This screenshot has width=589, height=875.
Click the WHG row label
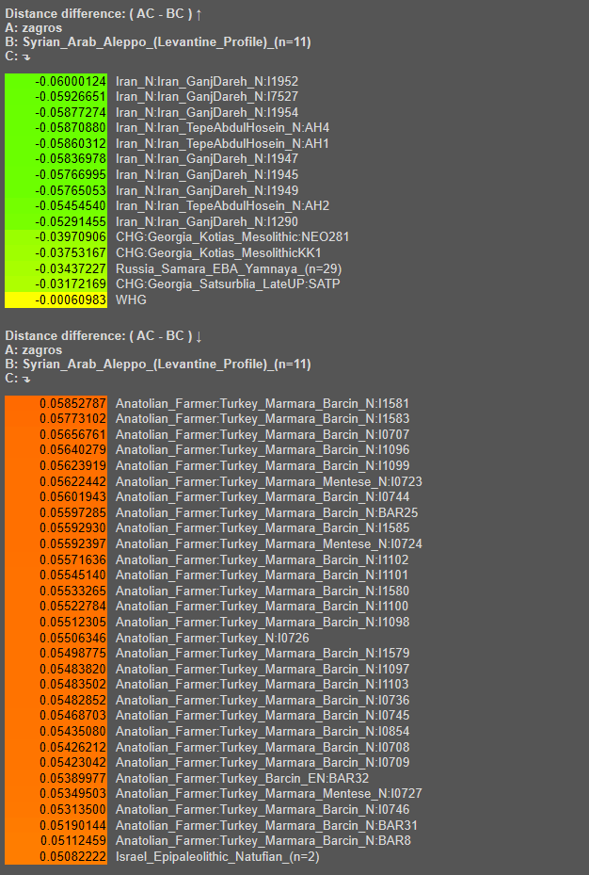[131, 300]
